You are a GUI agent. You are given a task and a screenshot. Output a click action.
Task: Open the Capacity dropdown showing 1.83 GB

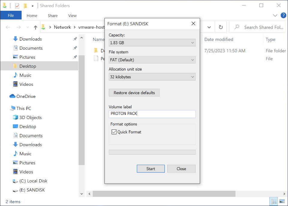[152, 43]
